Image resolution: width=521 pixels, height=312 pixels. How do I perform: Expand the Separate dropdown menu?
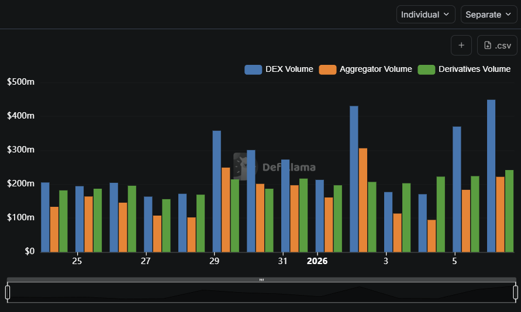[489, 15]
